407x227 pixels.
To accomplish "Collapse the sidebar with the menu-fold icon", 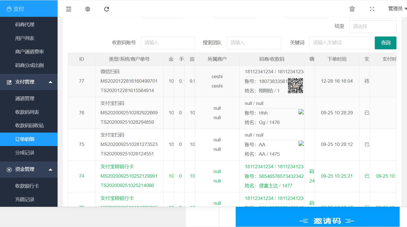I will tap(69, 9).
